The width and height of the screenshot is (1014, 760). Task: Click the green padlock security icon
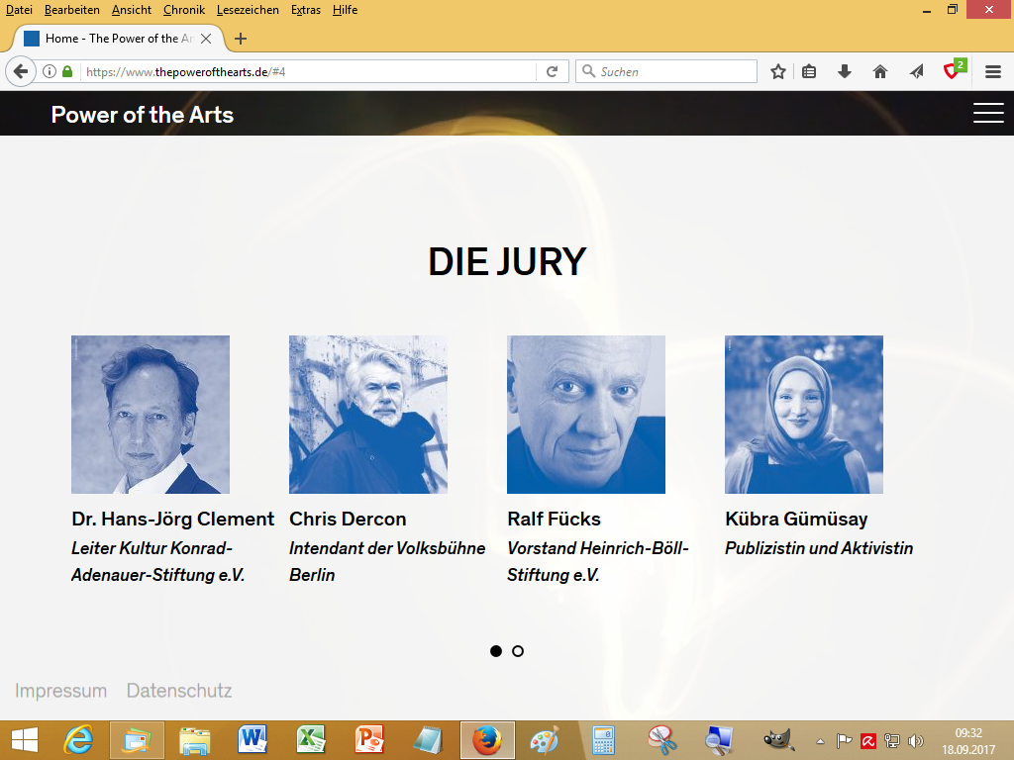pyautogui.click(x=67, y=71)
